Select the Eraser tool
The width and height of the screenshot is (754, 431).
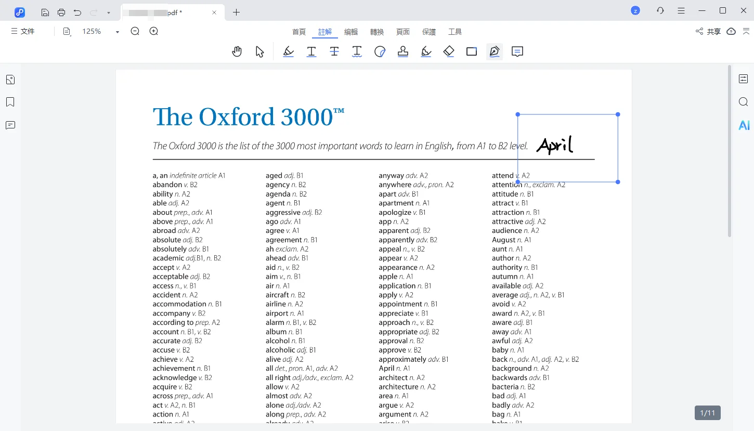(449, 51)
